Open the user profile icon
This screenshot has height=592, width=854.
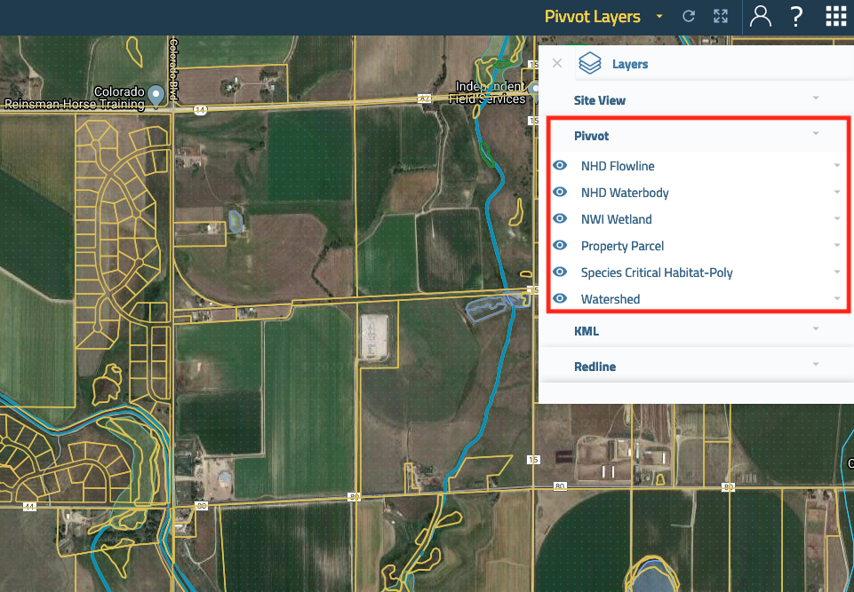[x=761, y=17]
